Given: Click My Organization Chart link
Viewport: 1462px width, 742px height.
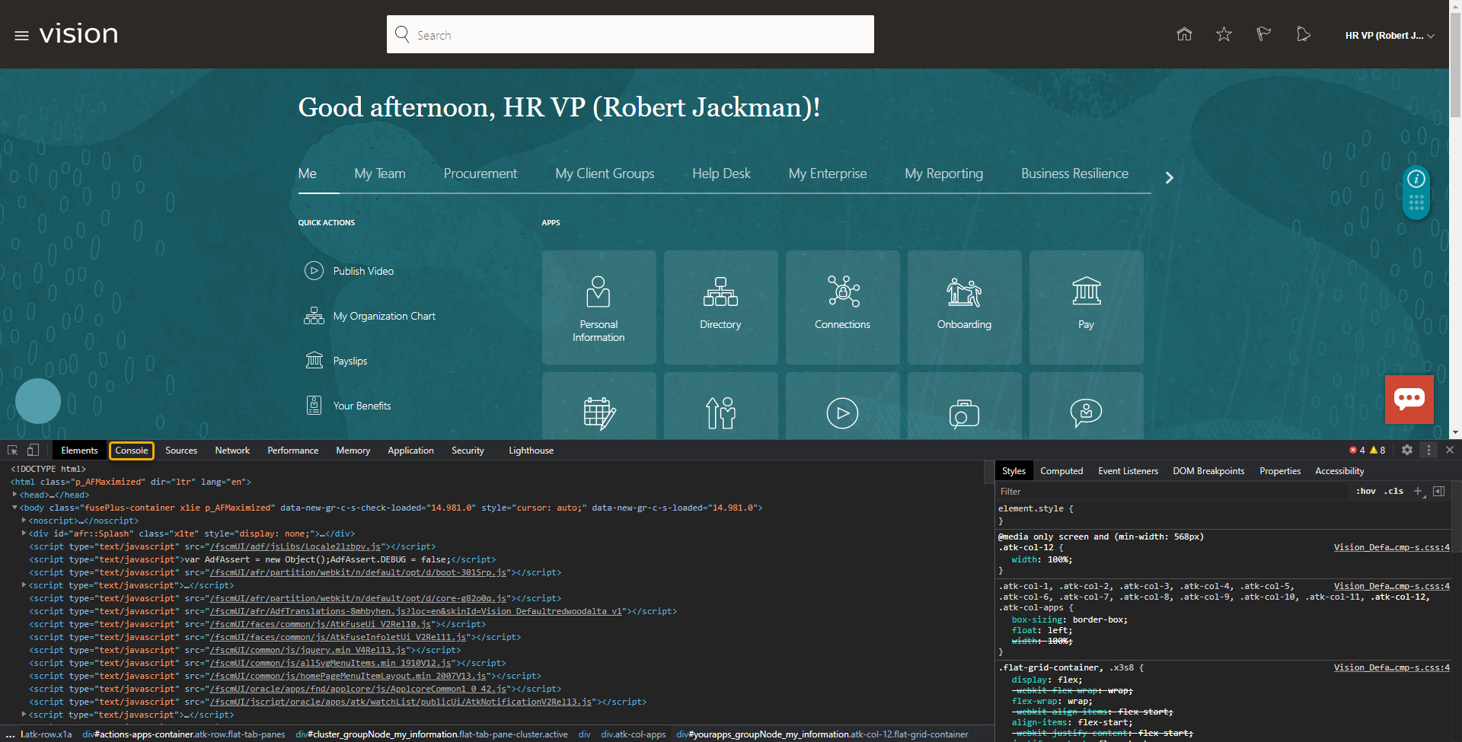Looking at the screenshot, I should pos(384,316).
